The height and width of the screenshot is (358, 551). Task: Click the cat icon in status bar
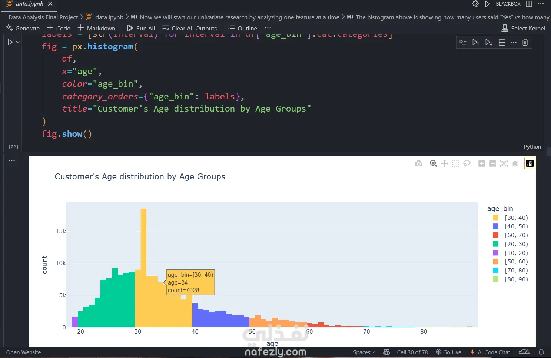click(x=524, y=352)
